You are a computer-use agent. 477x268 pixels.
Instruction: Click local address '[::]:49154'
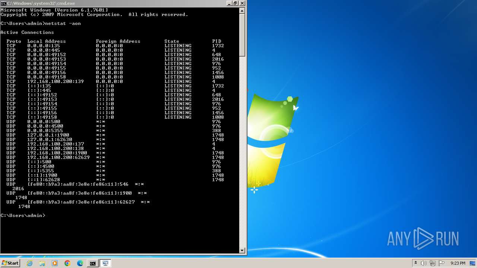point(42,104)
